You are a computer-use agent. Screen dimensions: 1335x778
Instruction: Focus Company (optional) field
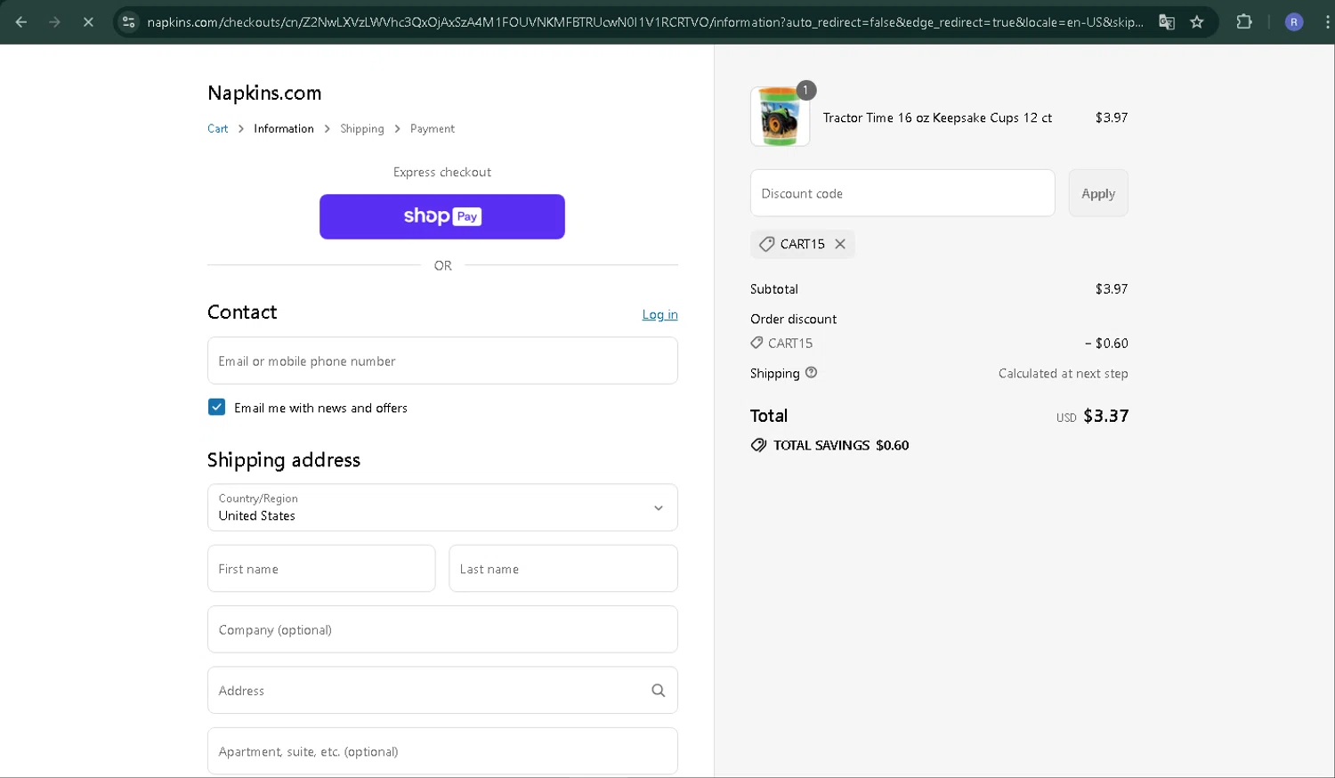click(x=442, y=629)
